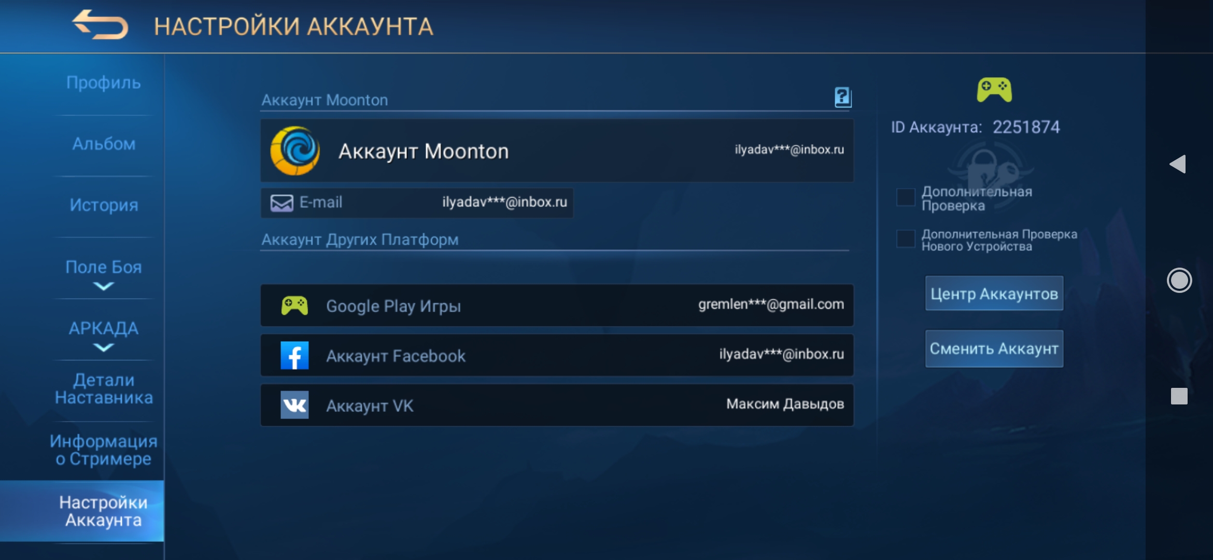Screen dimensions: 1213x560
Task: Open the История tab
Action: click(104, 205)
